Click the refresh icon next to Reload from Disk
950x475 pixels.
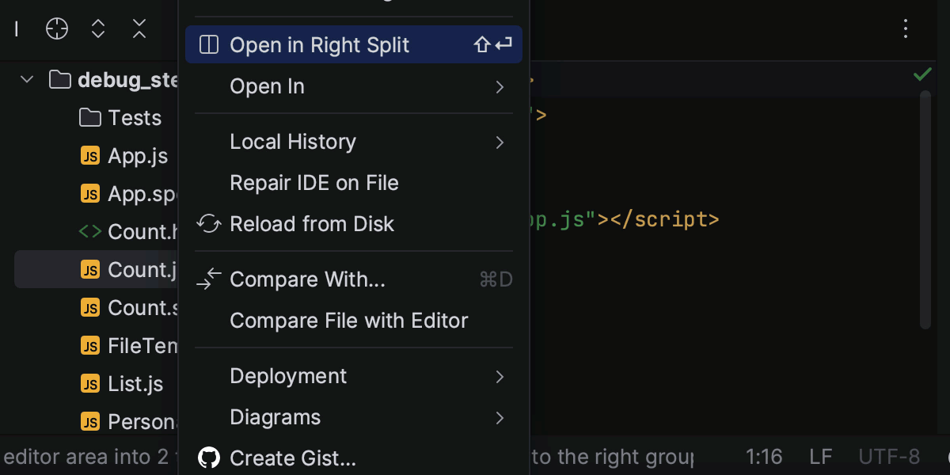[207, 224]
